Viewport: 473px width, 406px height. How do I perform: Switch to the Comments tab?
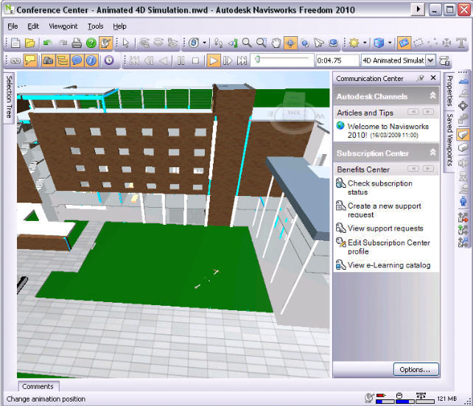(x=38, y=386)
